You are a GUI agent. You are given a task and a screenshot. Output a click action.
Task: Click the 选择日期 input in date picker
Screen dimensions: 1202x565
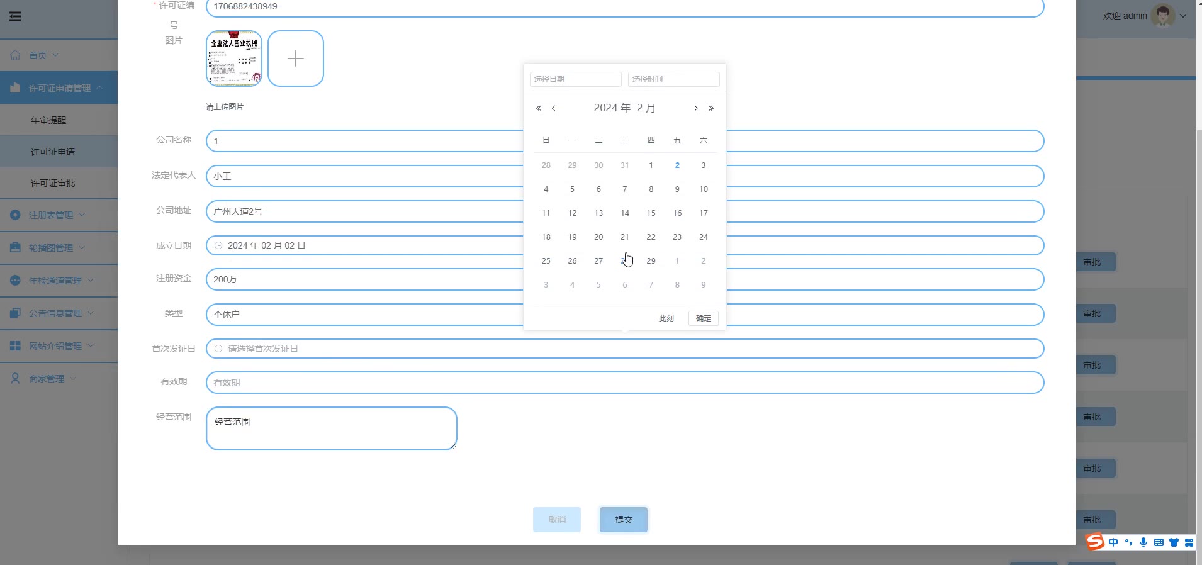pos(576,79)
